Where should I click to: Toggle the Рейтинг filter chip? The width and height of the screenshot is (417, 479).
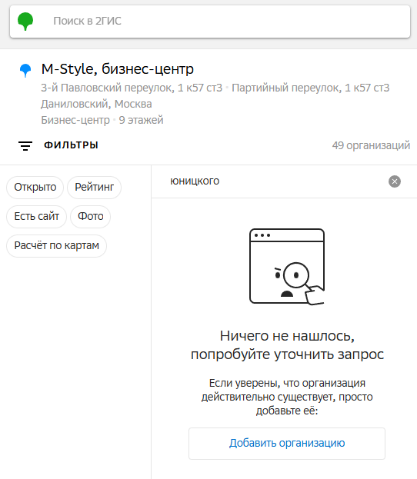(94, 187)
